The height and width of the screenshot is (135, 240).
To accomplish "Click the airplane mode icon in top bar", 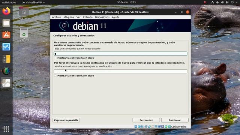I will [x=217, y=2].
